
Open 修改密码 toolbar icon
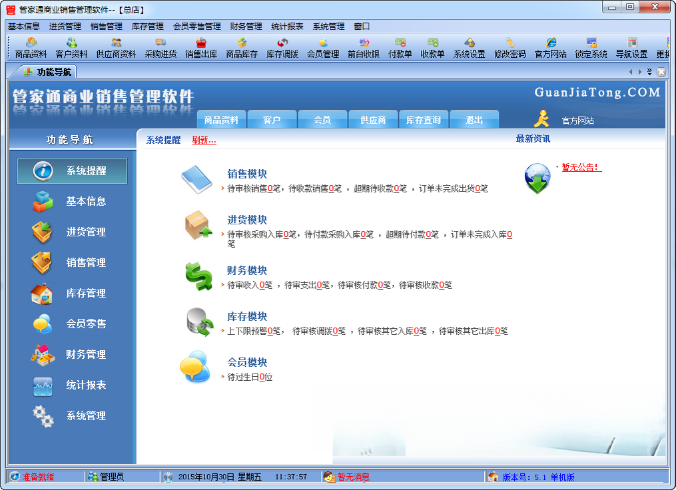pyautogui.click(x=510, y=48)
